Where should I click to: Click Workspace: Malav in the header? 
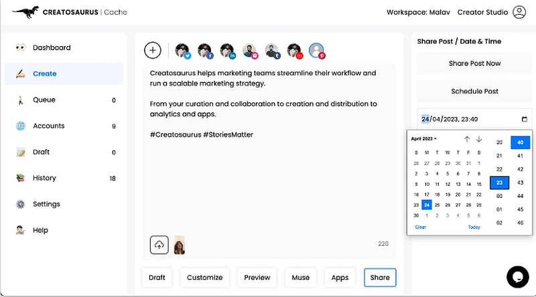pyautogui.click(x=418, y=12)
